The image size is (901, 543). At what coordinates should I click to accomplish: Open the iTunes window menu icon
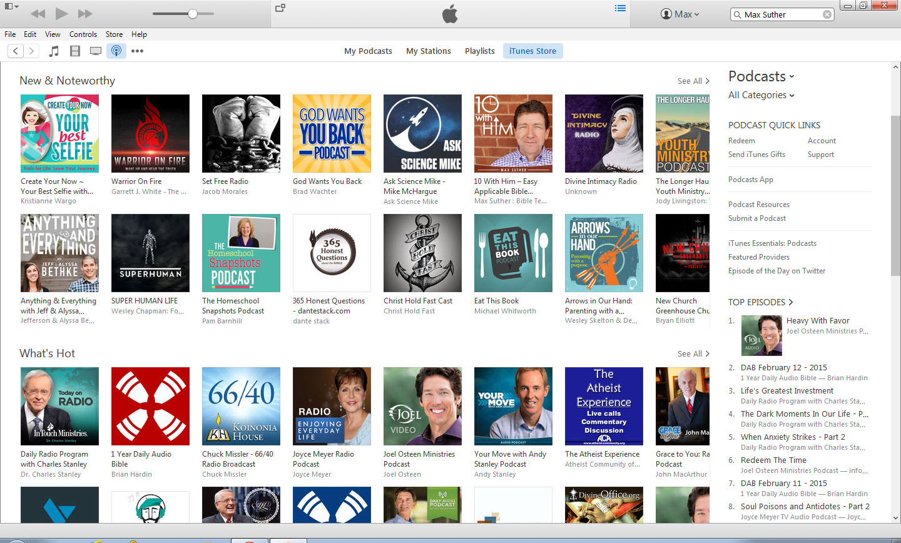point(11,6)
